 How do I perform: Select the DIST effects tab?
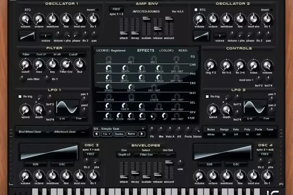coord(193,93)
